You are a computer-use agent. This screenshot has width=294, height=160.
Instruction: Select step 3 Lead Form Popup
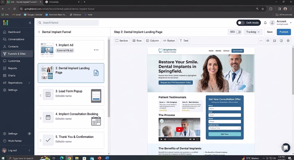point(71,96)
